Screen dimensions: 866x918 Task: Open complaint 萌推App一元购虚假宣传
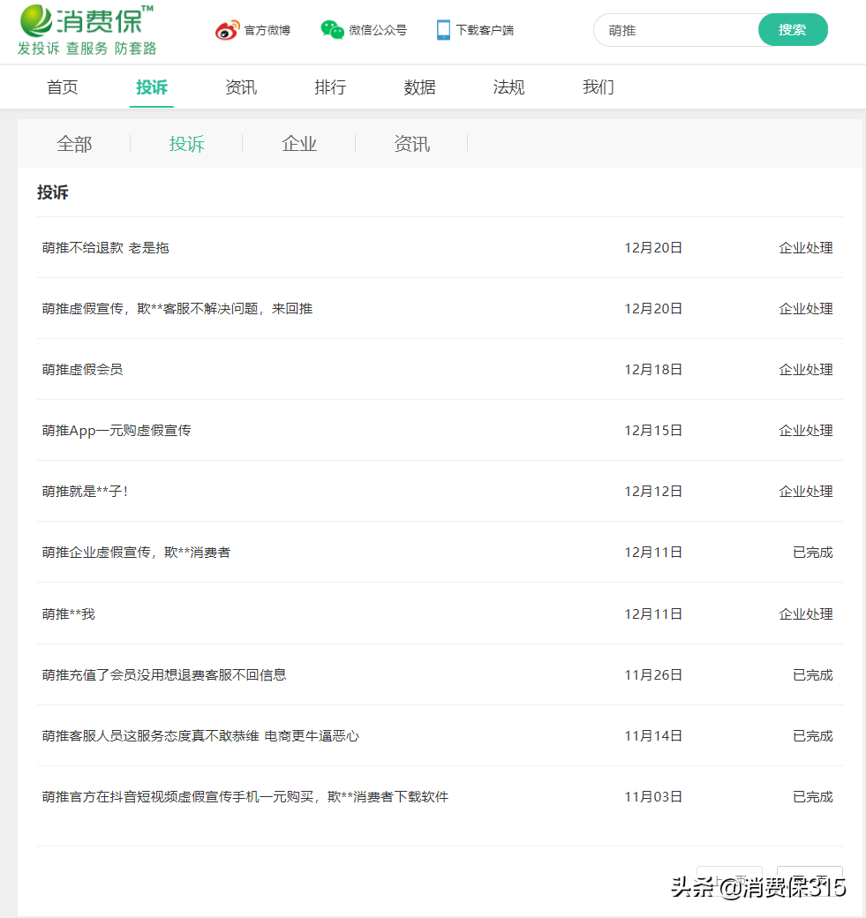click(117, 431)
